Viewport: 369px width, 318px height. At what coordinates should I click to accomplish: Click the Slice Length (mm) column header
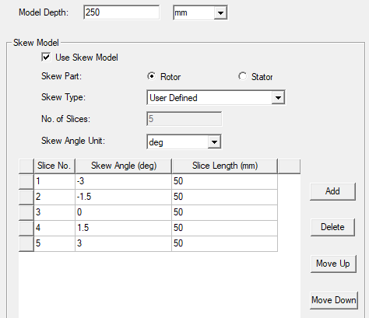(225, 166)
